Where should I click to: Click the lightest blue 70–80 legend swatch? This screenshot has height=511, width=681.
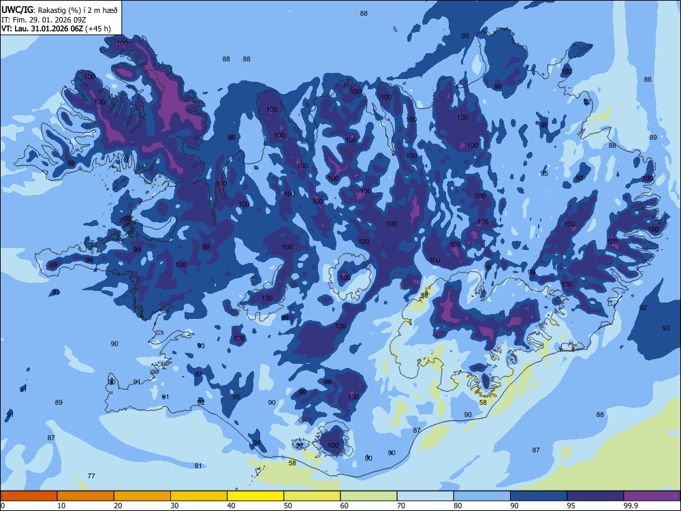pyautogui.click(x=425, y=496)
